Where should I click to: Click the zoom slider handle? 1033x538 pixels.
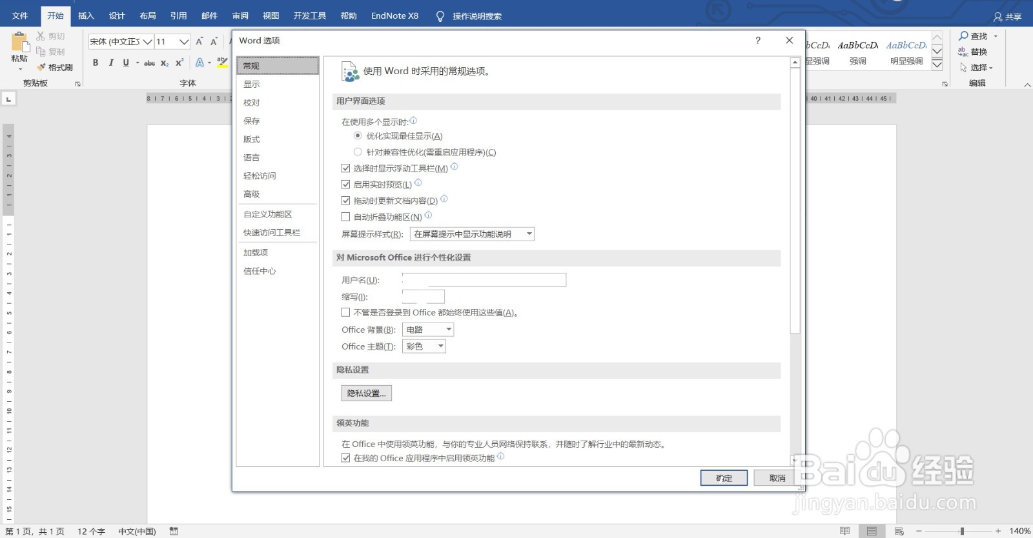coord(962,531)
